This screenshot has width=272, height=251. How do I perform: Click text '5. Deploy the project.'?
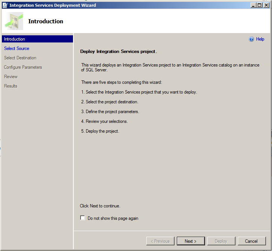pyautogui.click(x=100, y=131)
